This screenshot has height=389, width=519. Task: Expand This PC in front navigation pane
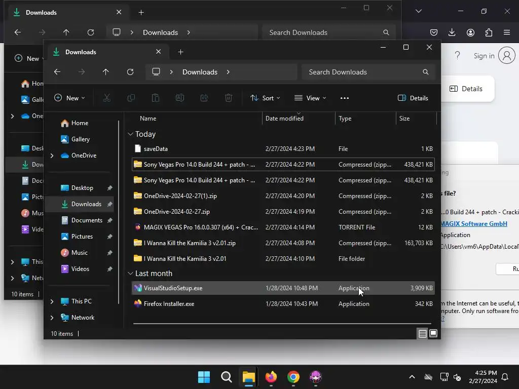[52, 301]
